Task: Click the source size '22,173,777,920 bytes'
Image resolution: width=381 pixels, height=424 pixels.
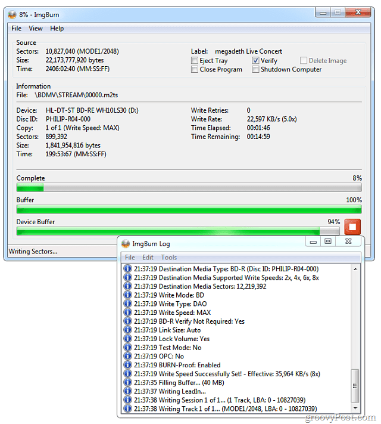Action: click(x=74, y=60)
